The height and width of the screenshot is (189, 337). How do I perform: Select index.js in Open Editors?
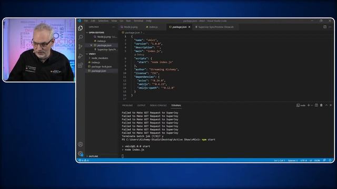(102, 41)
